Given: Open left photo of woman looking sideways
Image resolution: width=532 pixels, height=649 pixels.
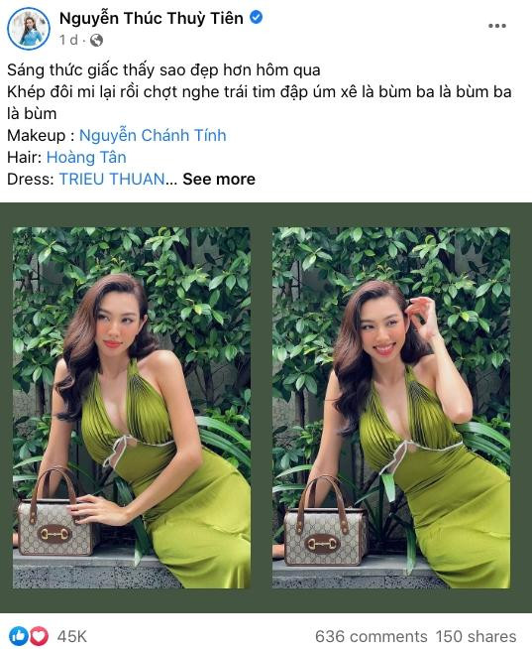Looking at the screenshot, I should point(132,408).
